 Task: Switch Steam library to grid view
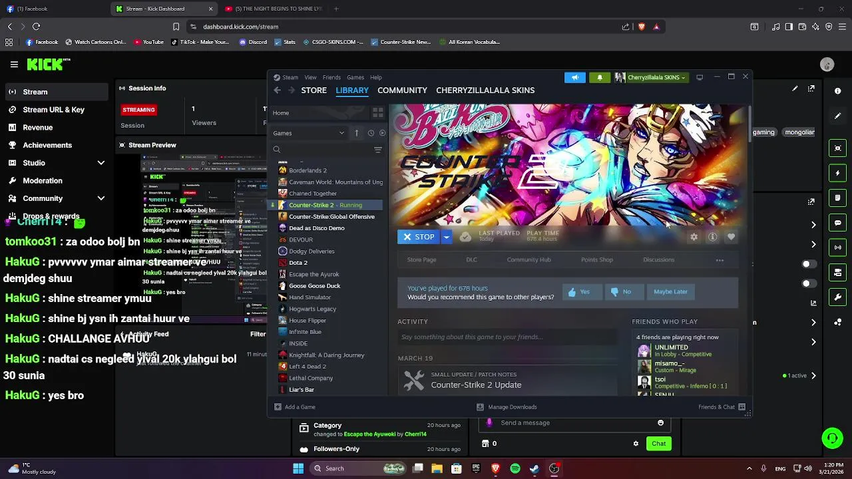(377, 112)
